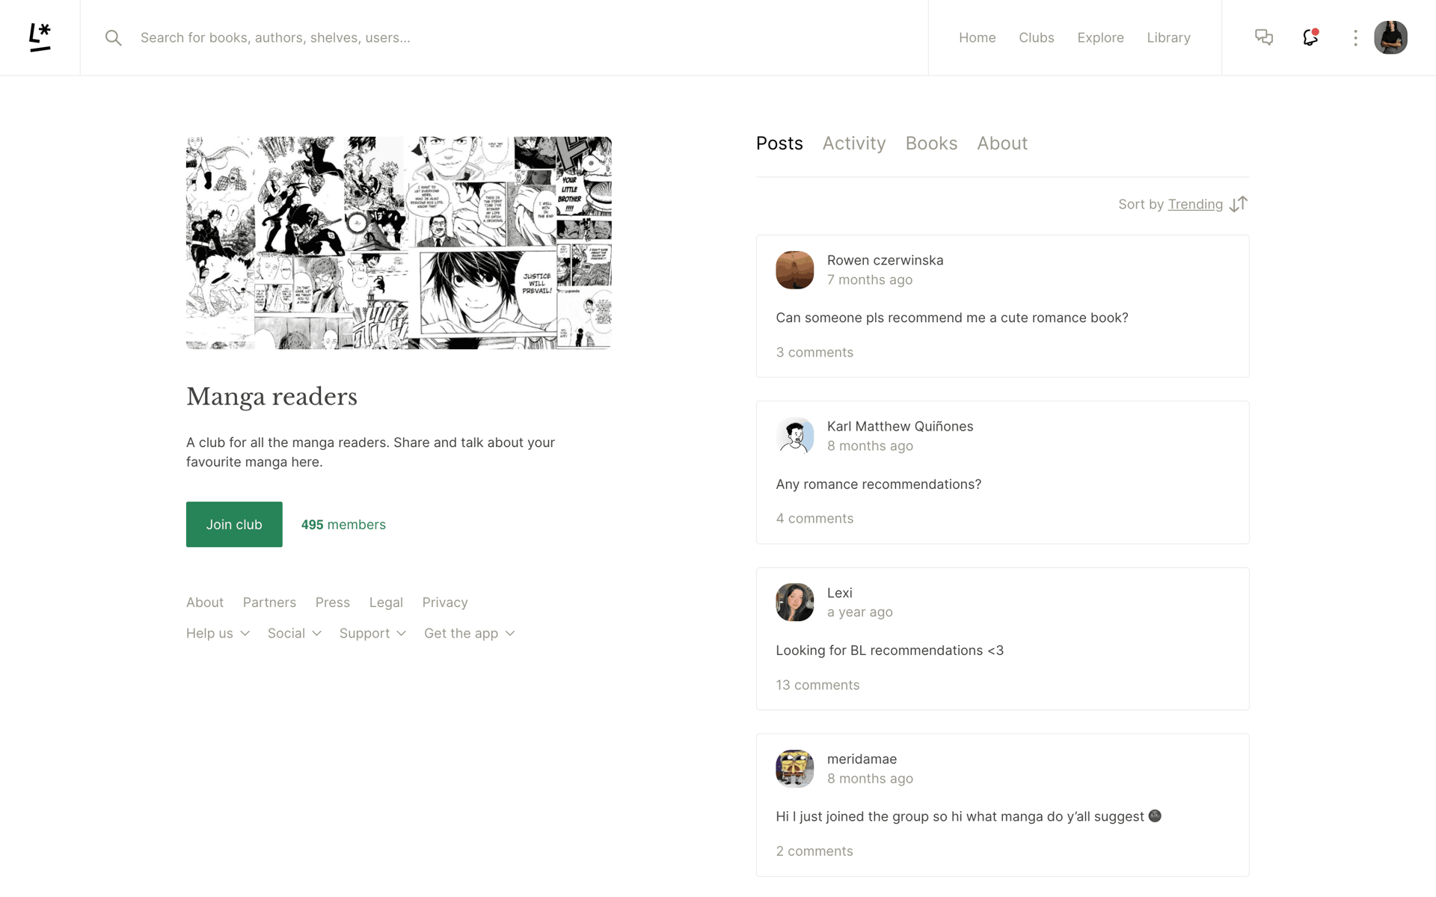
Task: Click the Manga readers club title
Action: [x=271, y=396]
